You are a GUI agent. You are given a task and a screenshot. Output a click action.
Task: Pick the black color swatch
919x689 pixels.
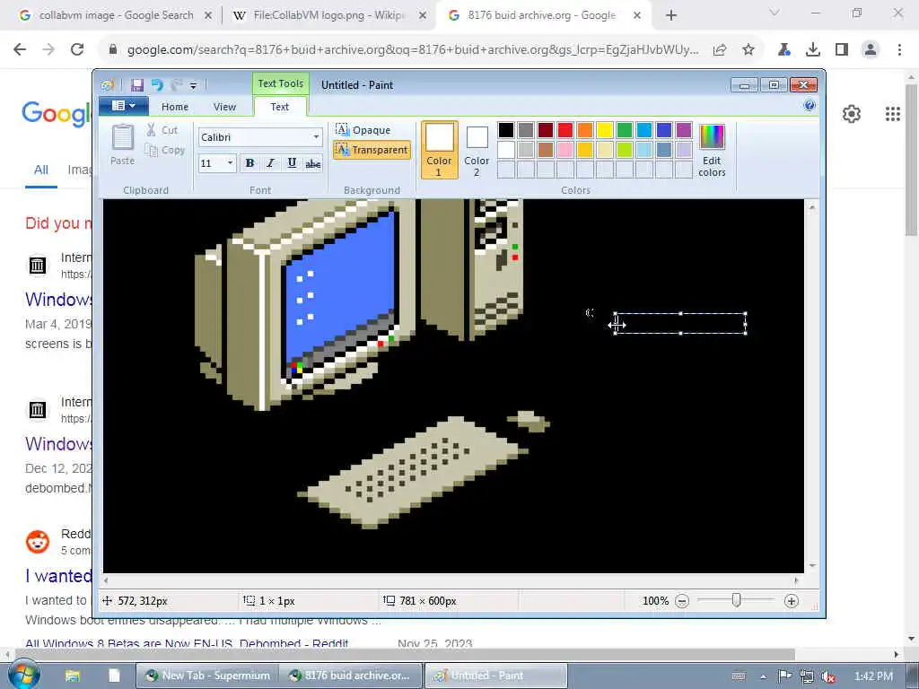coord(506,130)
